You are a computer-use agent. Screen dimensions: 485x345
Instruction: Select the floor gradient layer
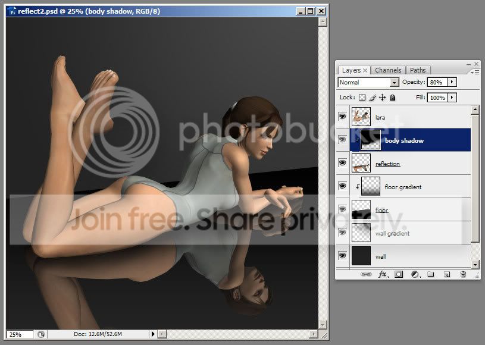point(410,186)
